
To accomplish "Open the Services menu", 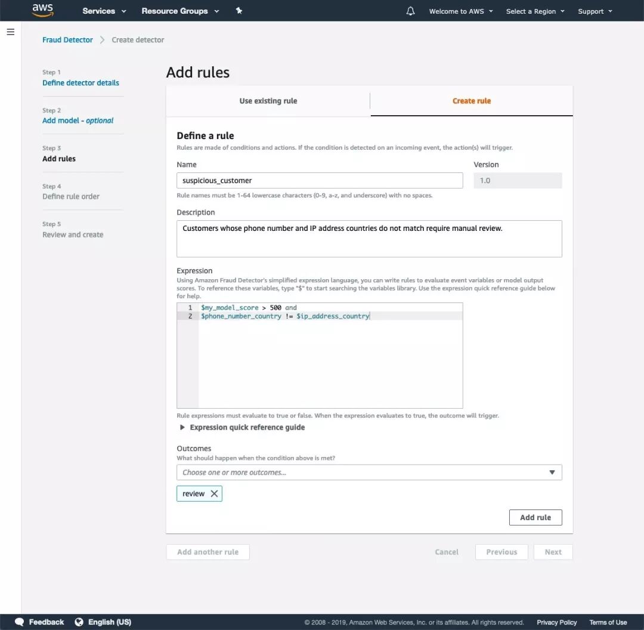I will [104, 11].
